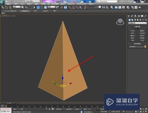Open Edit Named Selection Sets
This screenshot has height=113, width=148.
(85, 7)
